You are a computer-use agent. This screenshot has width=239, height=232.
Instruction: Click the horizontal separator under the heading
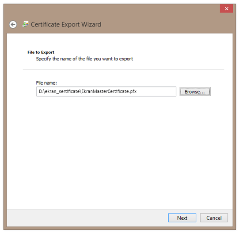[123, 69]
